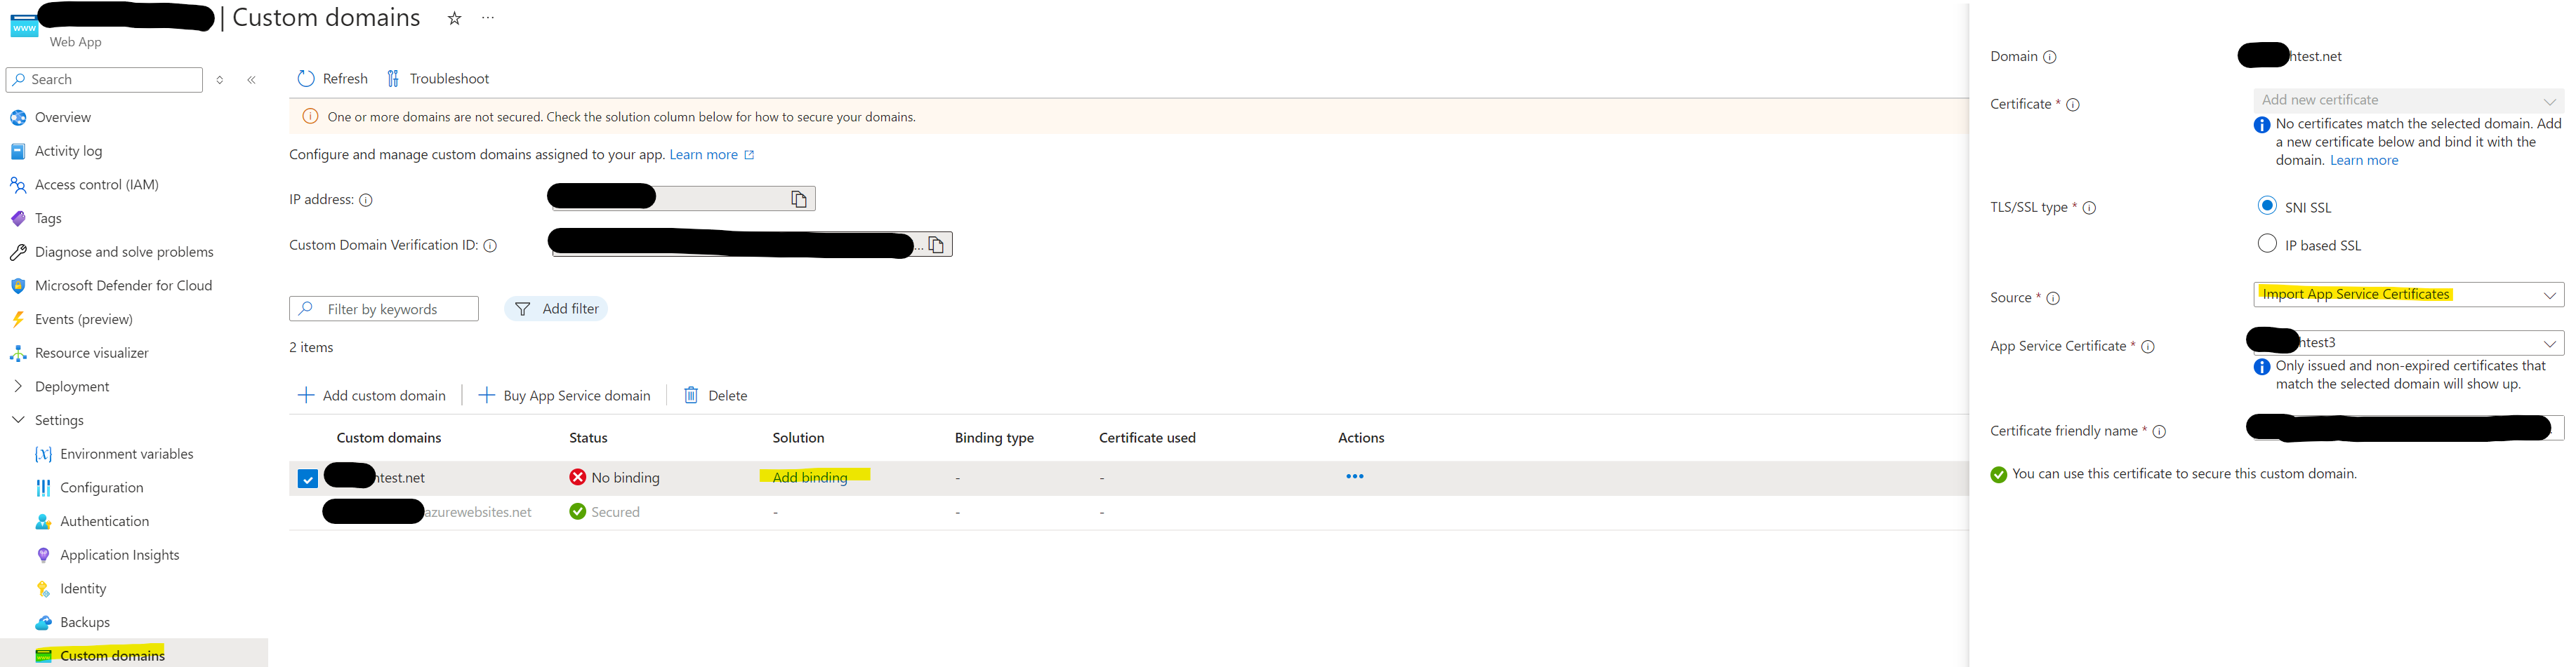2576x667 pixels.
Task: Click the azurewebsites.net domain row
Action: 1129,512
